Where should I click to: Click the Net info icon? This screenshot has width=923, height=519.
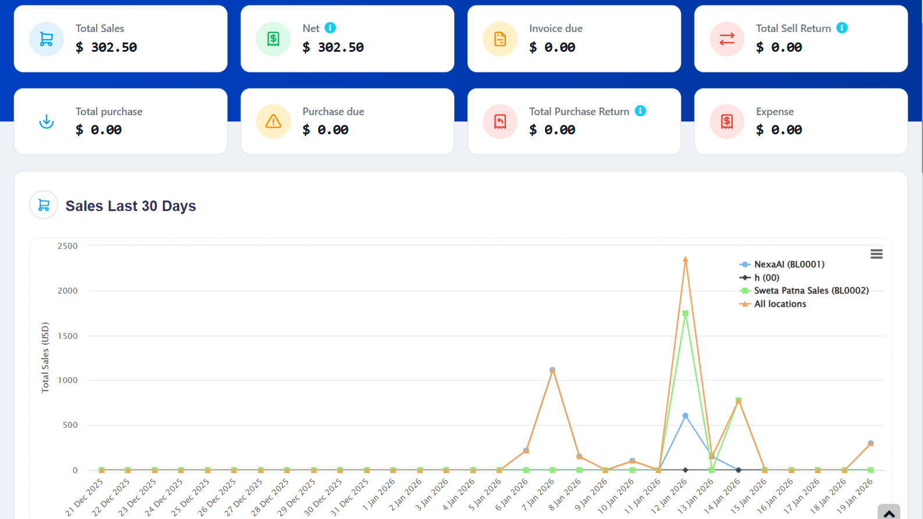[330, 28]
